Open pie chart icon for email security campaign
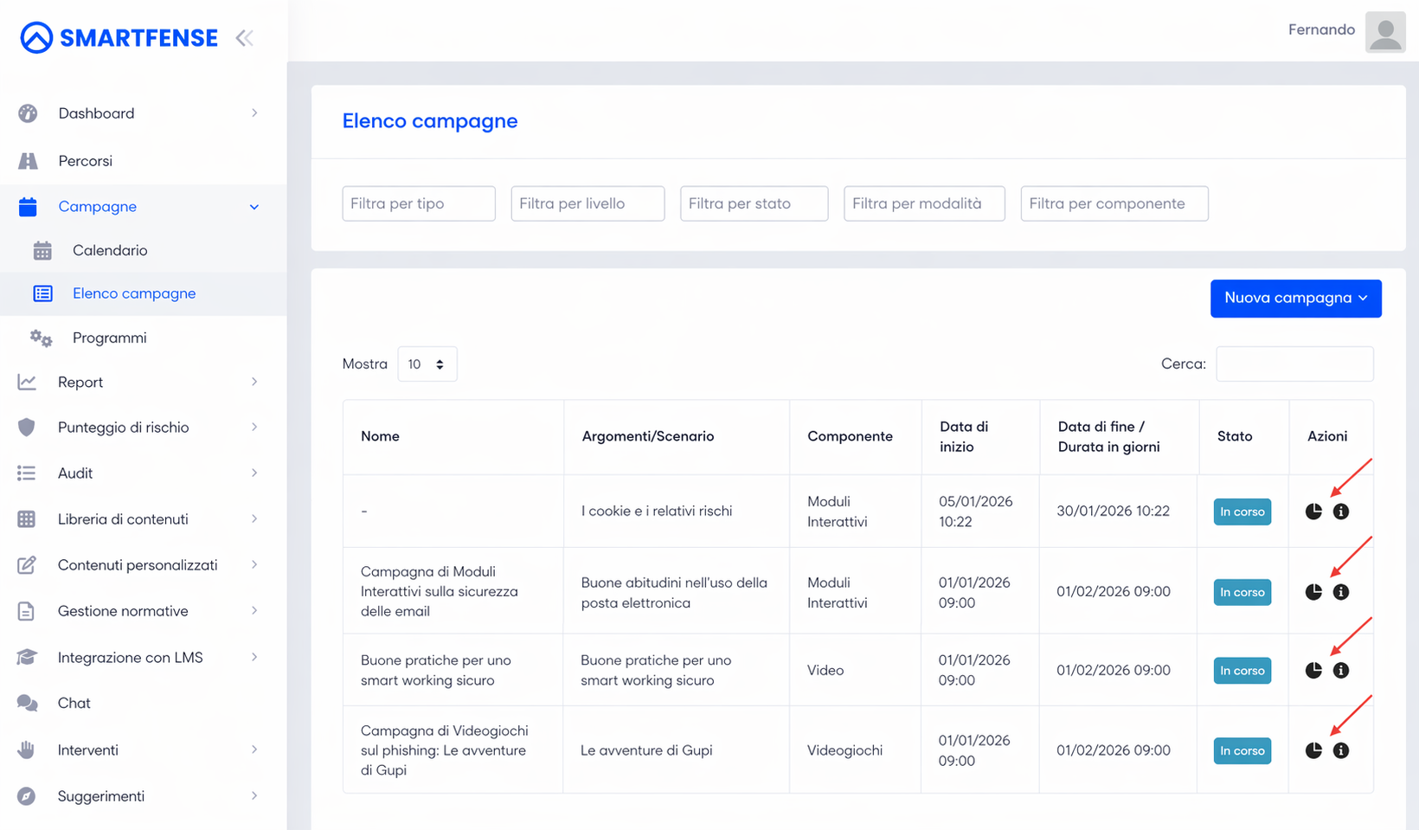The height and width of the screenshot is (830, 1419). (x=1313, y=592)
